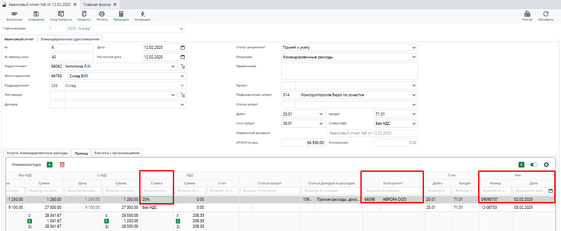Delete row using red trash icon

62,165
